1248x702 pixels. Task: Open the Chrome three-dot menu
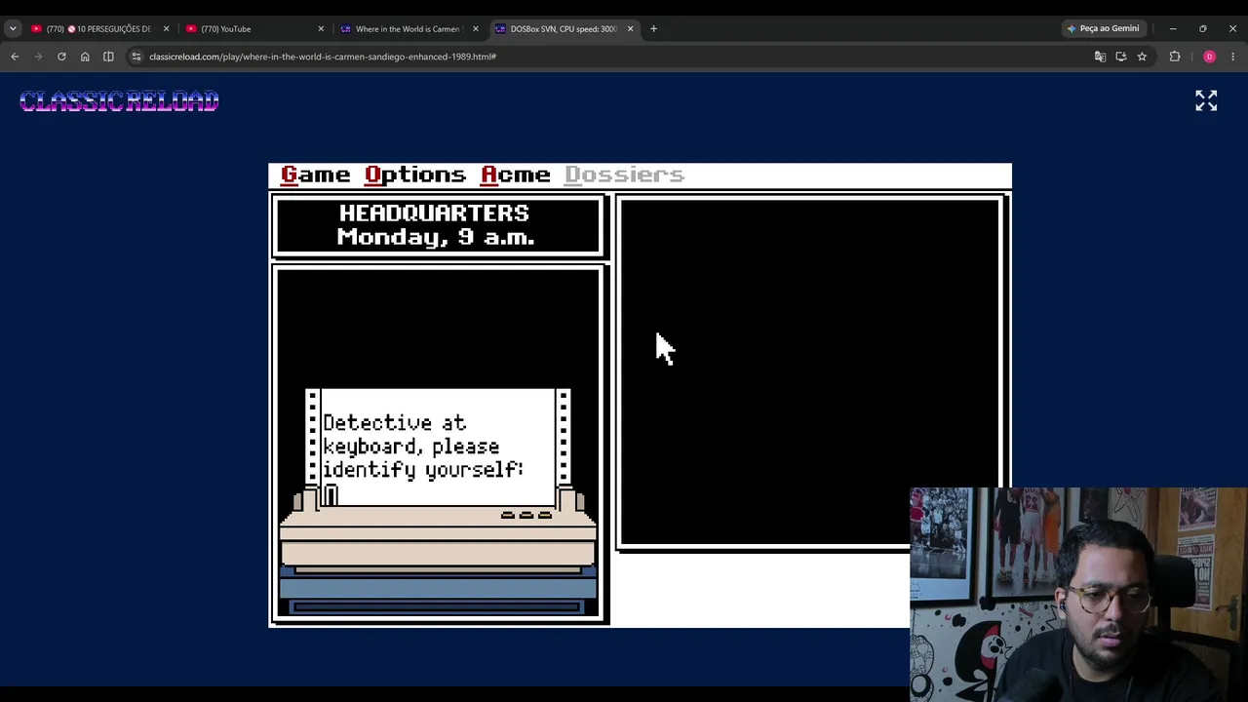tap(1232, 57)
